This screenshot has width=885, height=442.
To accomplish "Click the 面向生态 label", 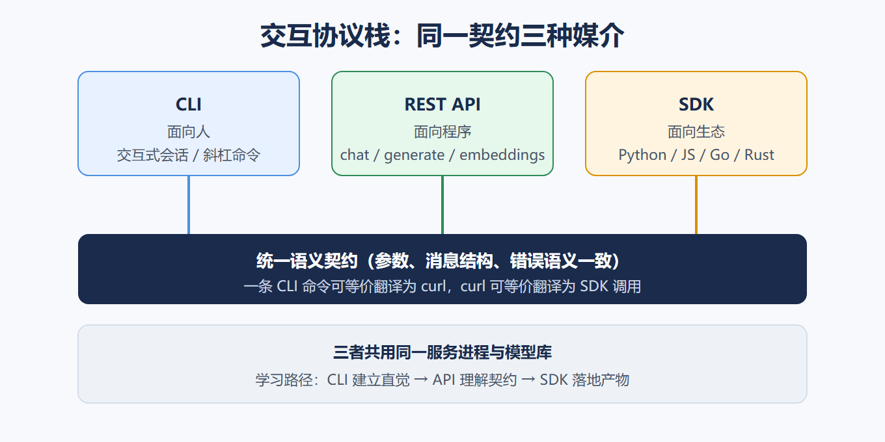I will [x=696, y=132].
